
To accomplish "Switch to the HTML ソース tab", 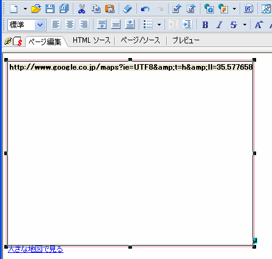I will coord(92,40).
